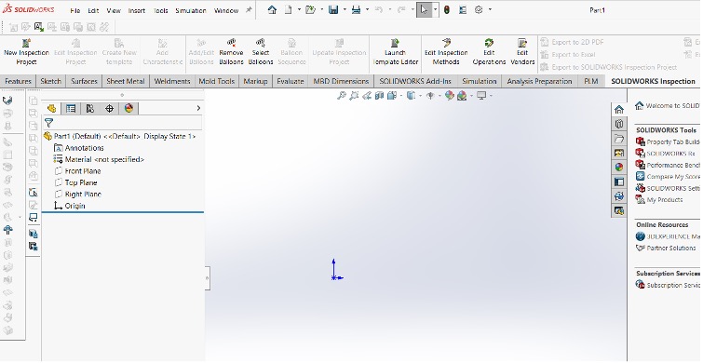Select Part1 (Default) root tree item

pos(120,136)
